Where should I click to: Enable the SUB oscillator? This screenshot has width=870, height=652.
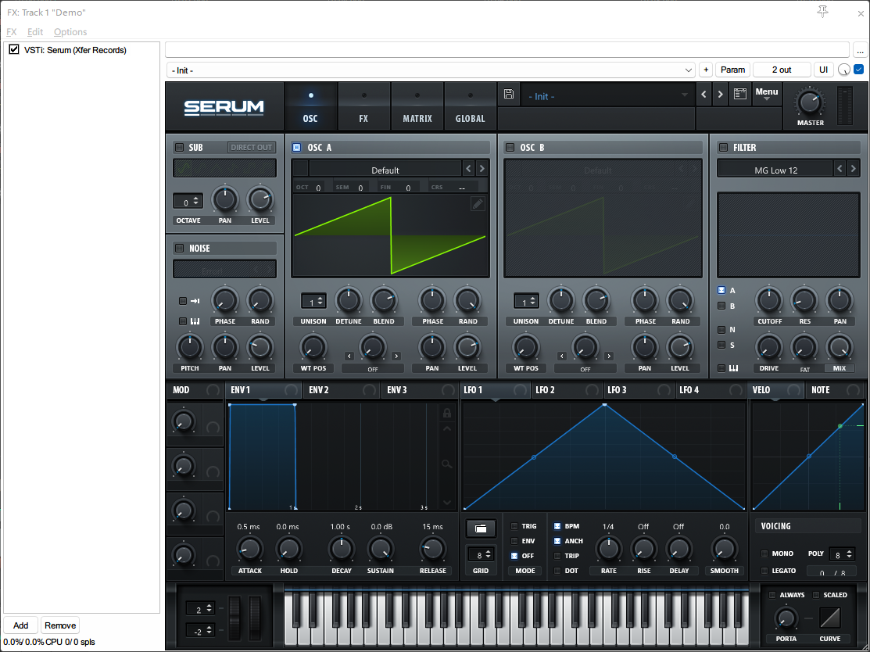click(x=179, y=148)
